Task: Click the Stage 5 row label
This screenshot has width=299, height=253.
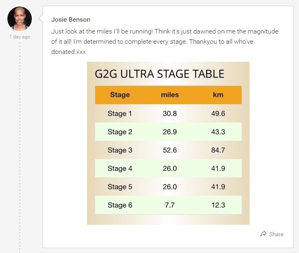Action: (x=120, y=187)
